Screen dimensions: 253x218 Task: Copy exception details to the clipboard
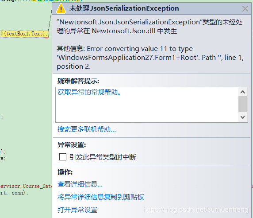tap(100, 197)
